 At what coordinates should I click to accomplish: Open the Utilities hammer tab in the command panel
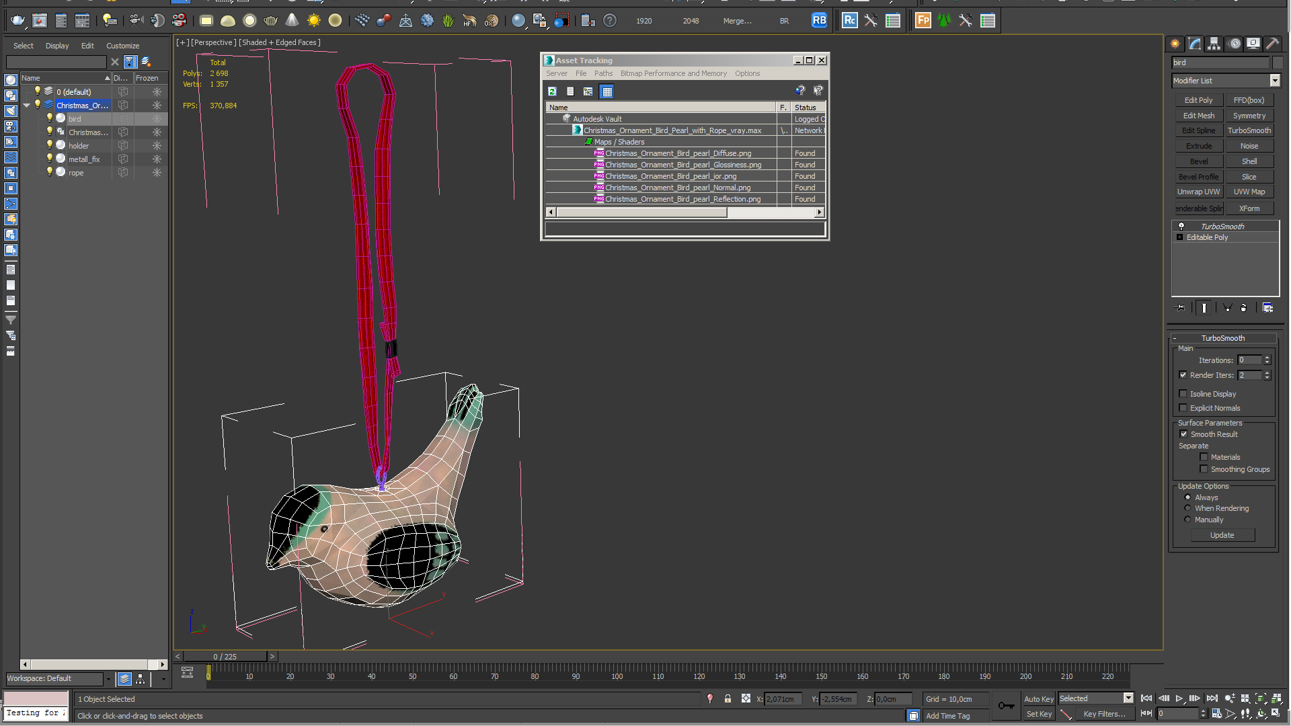pyautogui.click(x=1273, y=44)
